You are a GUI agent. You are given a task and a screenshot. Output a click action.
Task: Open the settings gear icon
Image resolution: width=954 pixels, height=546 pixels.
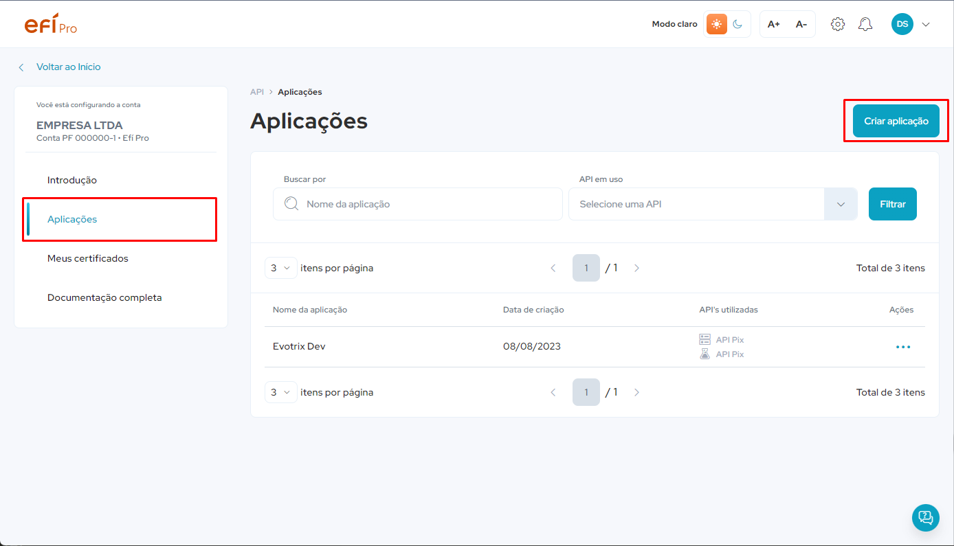coord(837,23)
